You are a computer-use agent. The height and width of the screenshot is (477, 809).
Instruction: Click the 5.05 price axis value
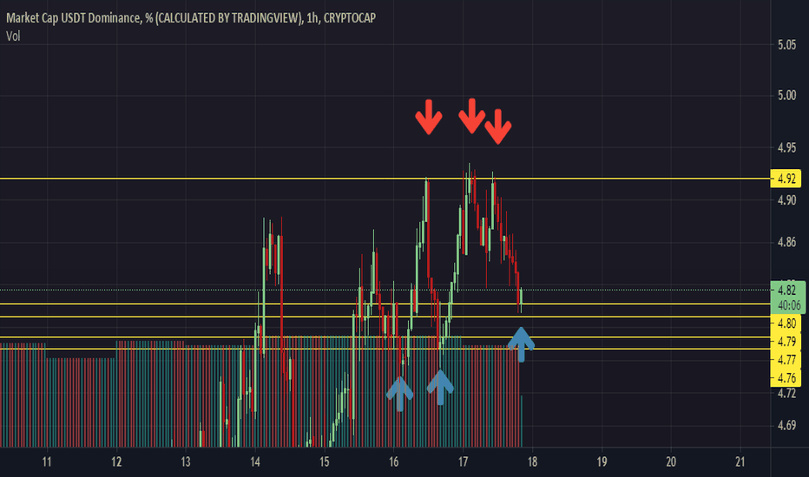click(x=786, y=45)
